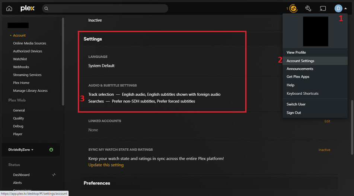This screenshot has width=354, height=196.
Task: Go to the Plex home icon
Action: tap(9, 9)
